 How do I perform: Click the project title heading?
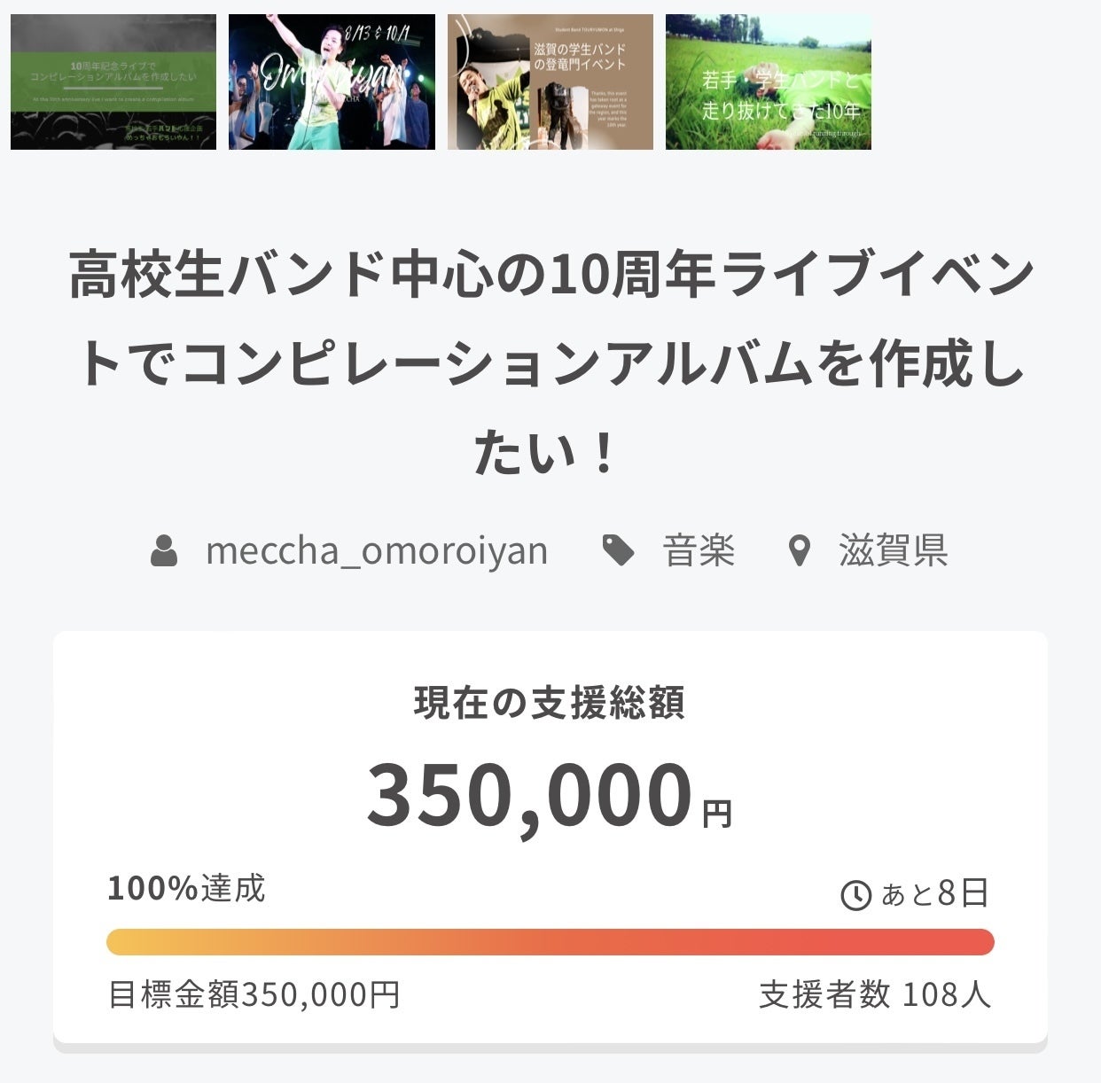550,363
